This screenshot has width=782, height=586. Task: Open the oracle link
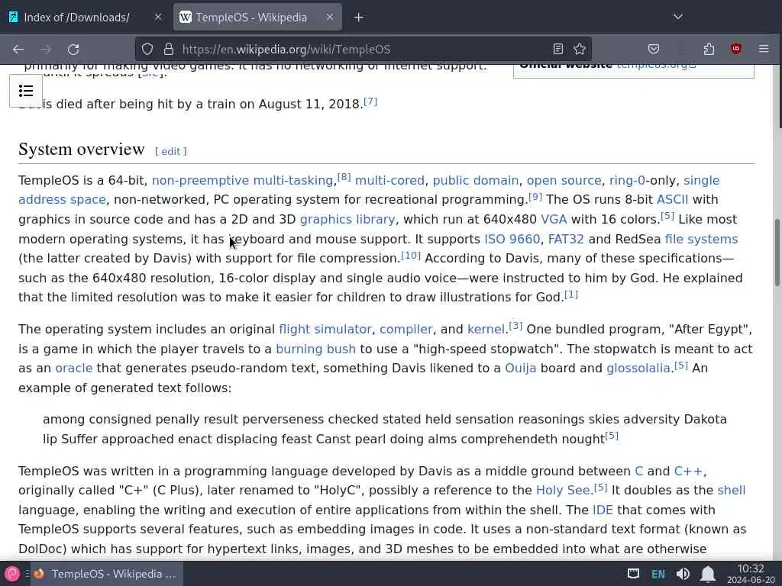74,369
